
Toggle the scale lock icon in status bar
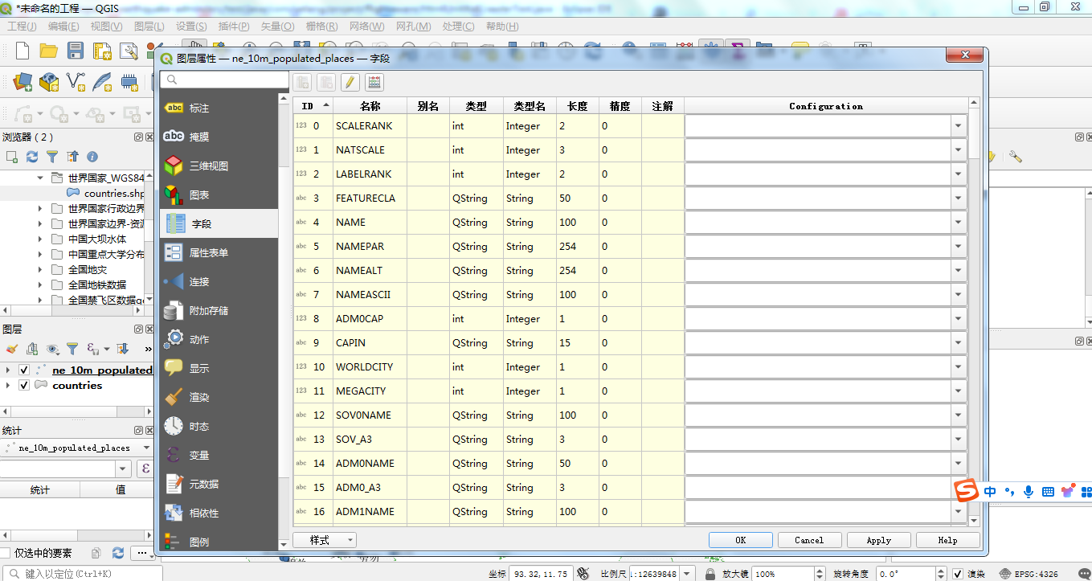pyautogui.click(x=710, y=574)
